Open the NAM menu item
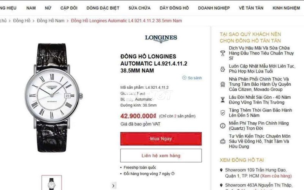This screenshot has width=304, height=190. 31,8
